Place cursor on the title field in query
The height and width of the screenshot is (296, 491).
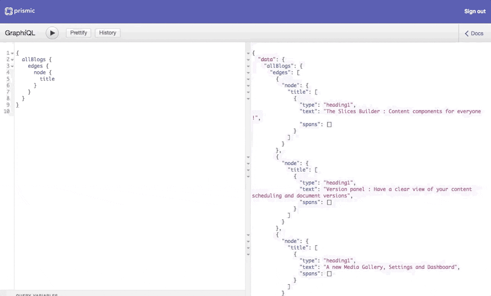(47, 79)
